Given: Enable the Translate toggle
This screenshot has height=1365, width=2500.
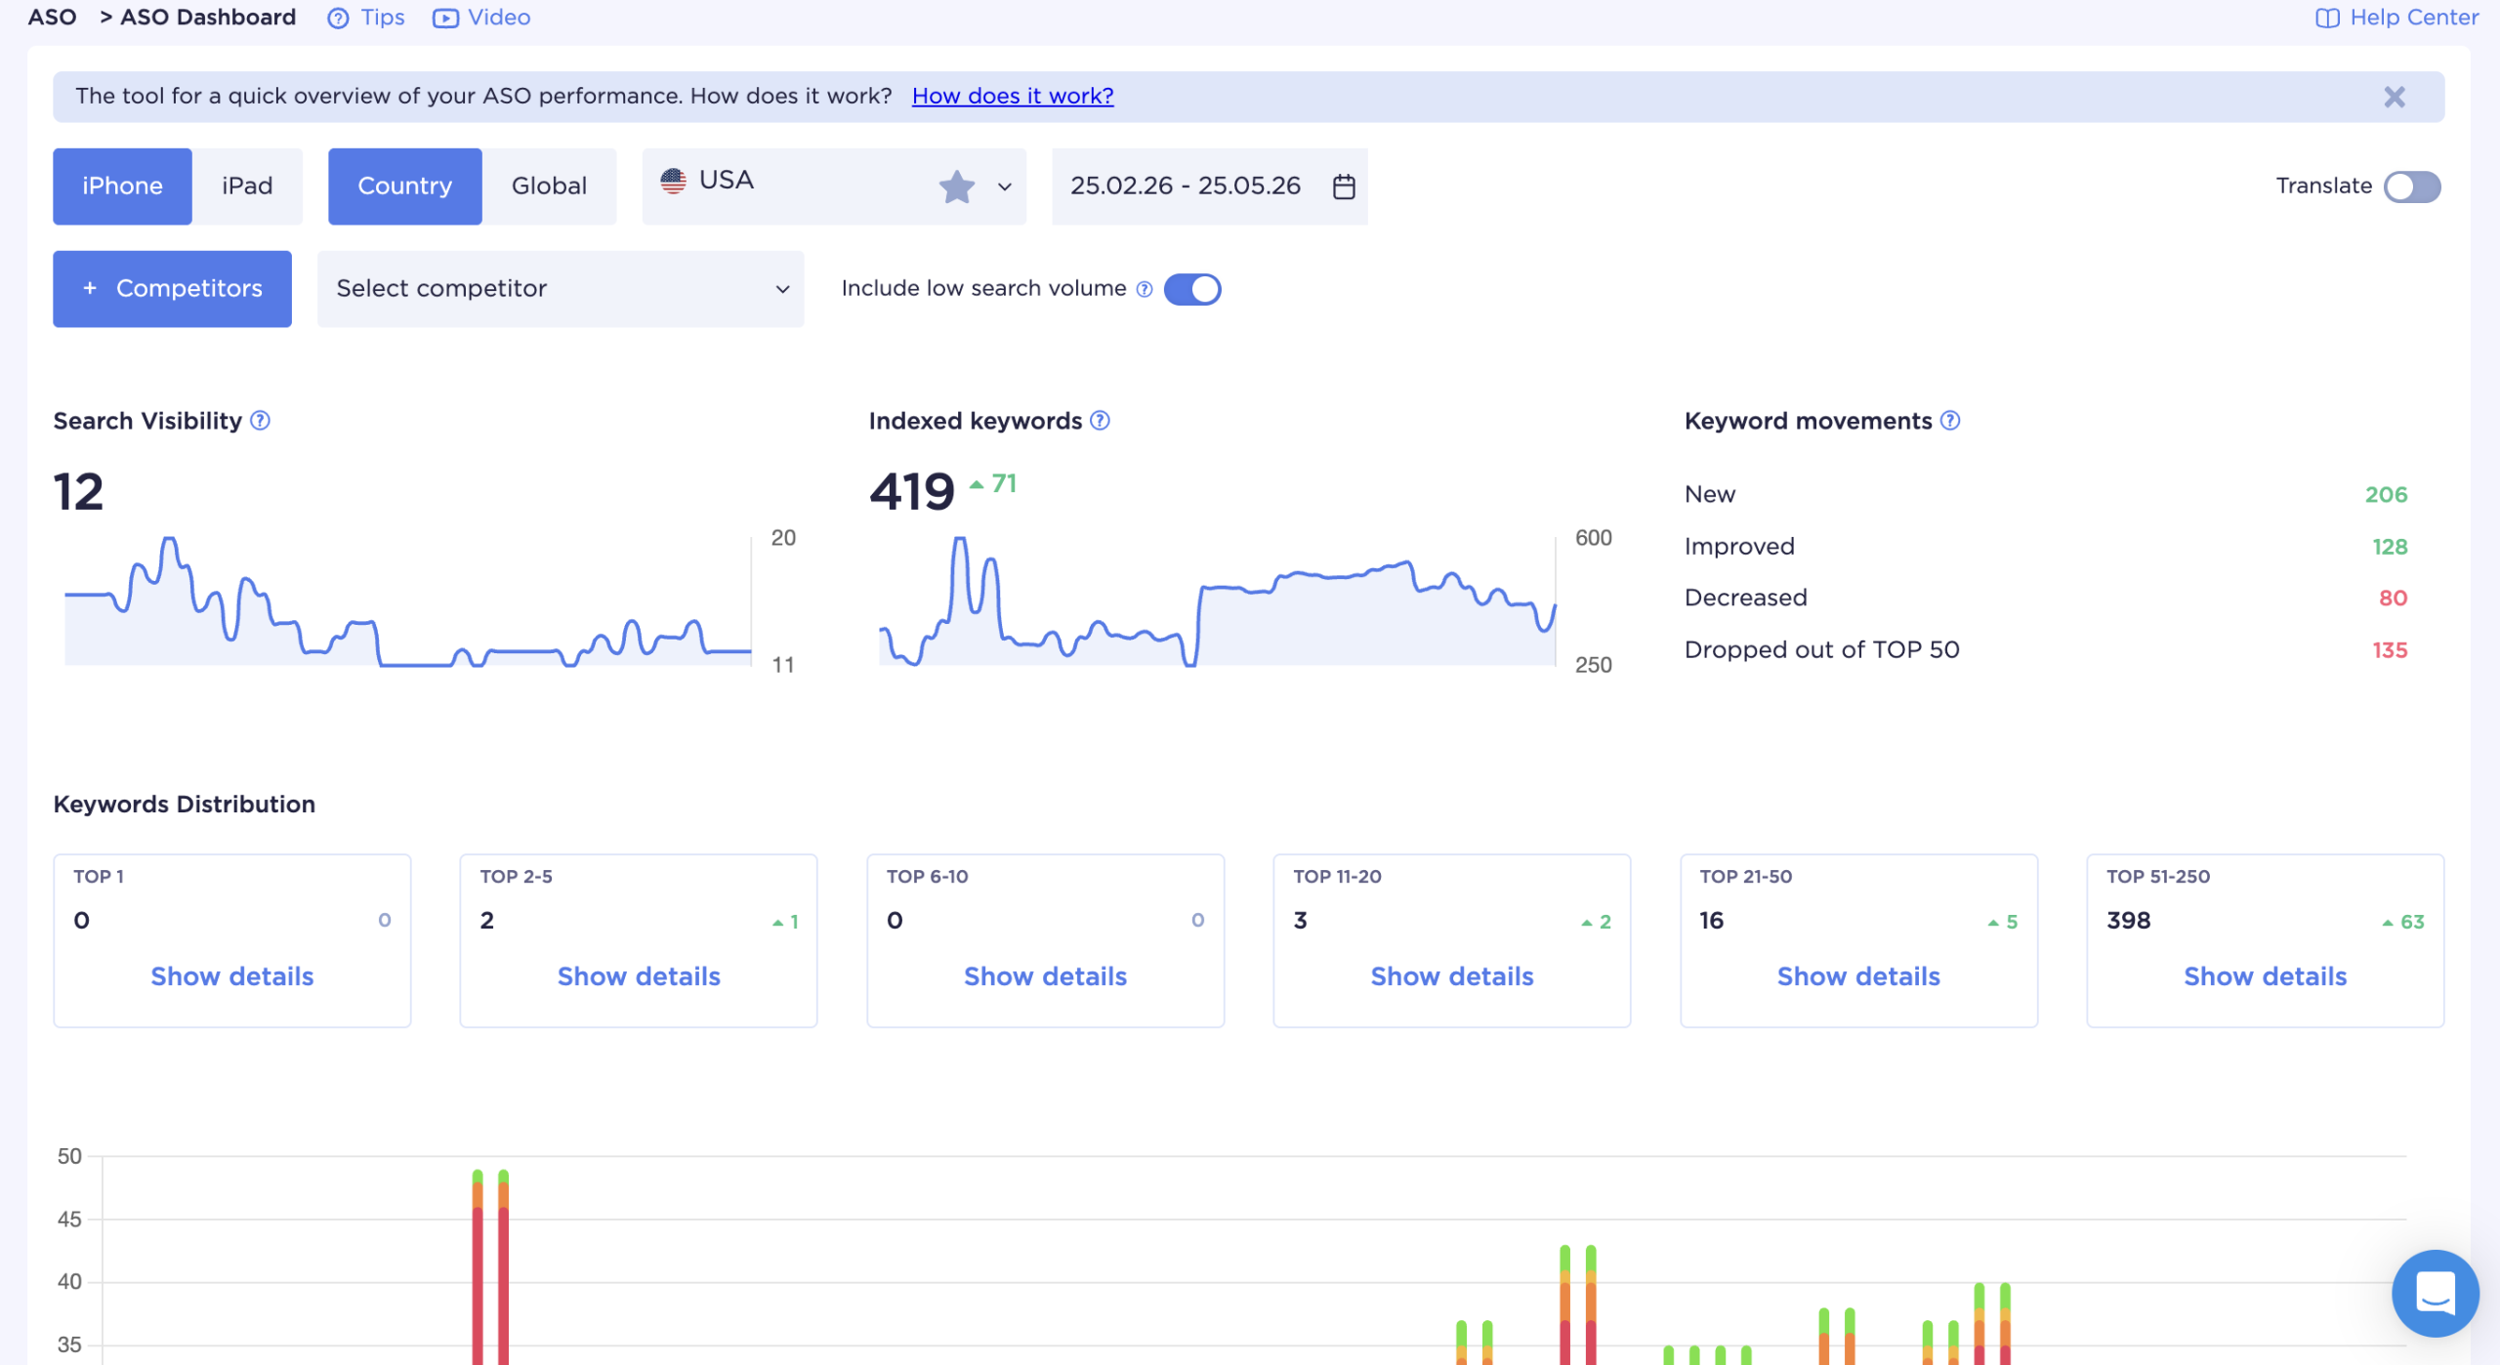Looking at the screenshot, I should [x=2411, y=186].
